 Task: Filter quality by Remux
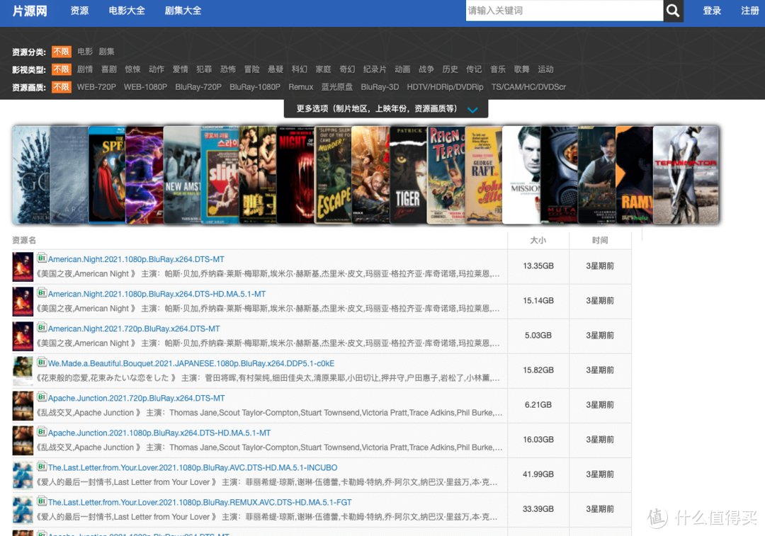(300, 87)
